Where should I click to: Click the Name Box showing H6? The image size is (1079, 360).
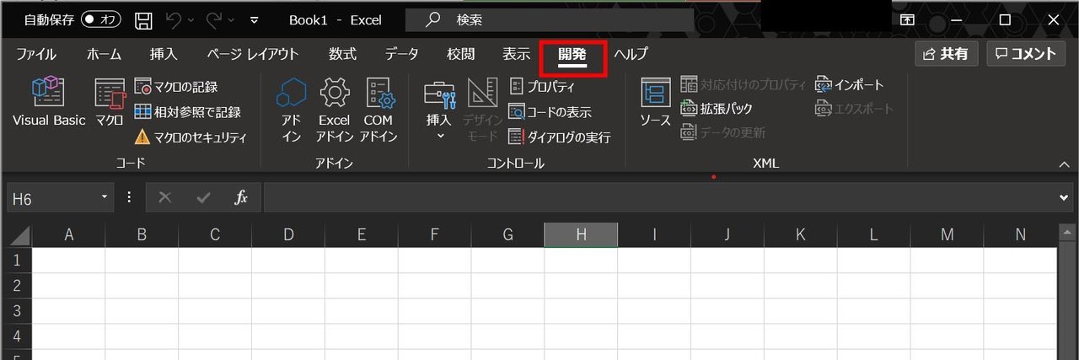(53, 197)
